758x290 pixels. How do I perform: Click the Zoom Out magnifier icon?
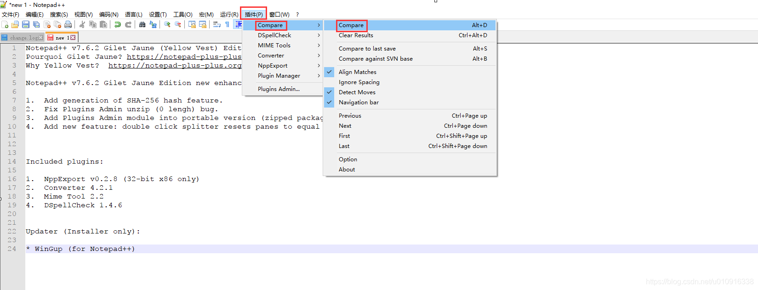178,24
